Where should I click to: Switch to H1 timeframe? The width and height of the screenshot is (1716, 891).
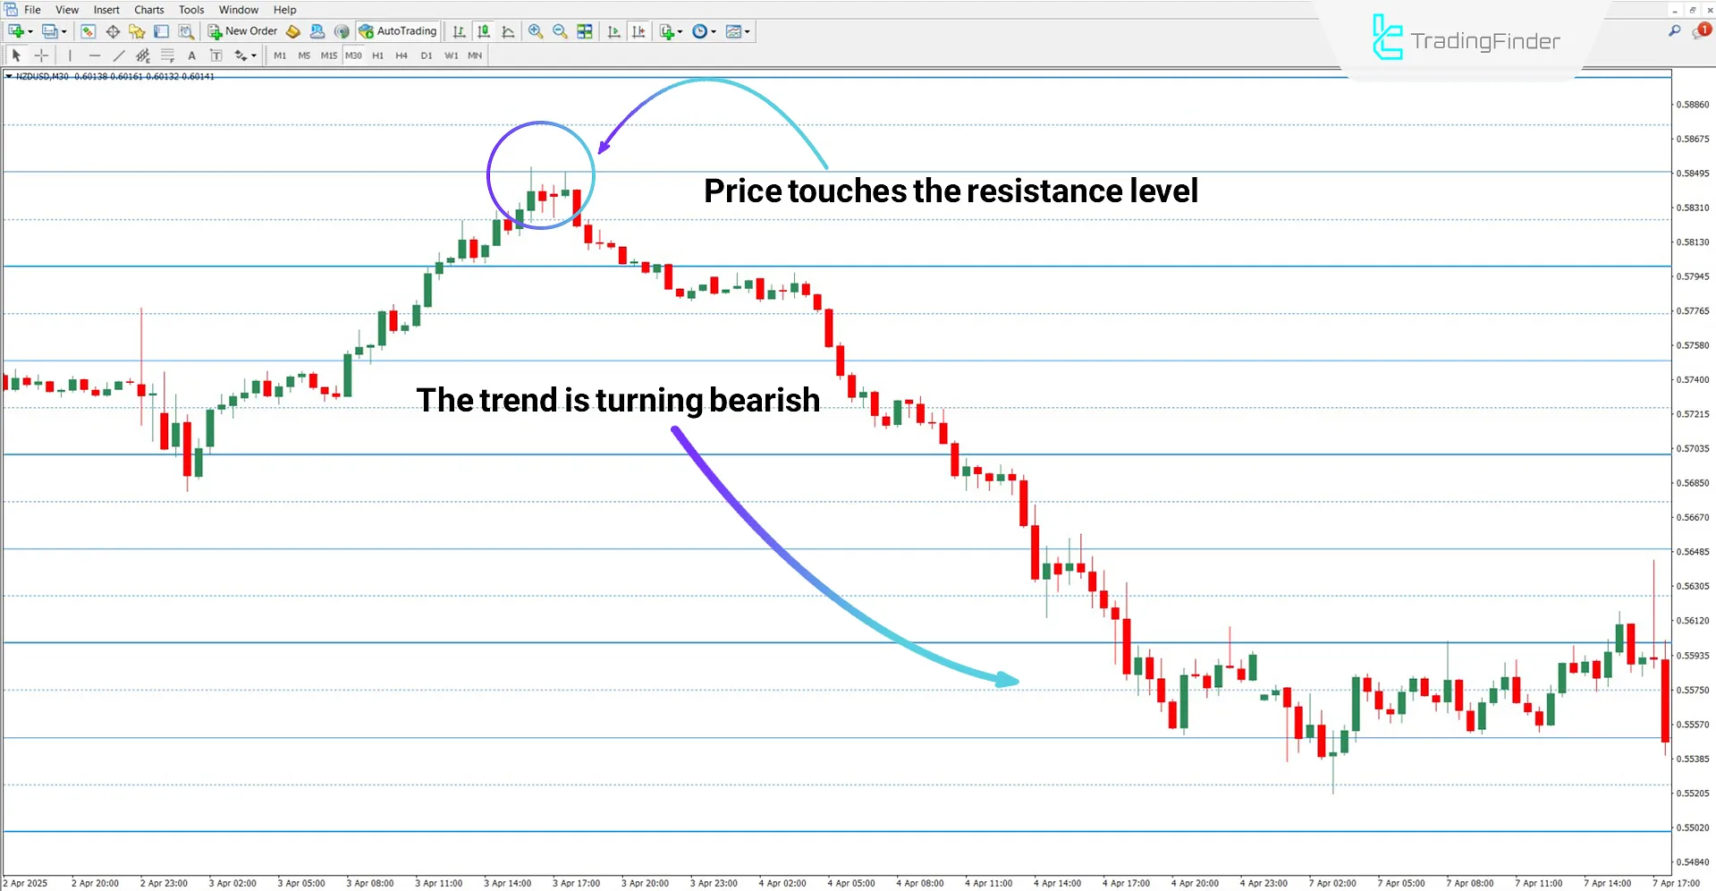(377, 55)
